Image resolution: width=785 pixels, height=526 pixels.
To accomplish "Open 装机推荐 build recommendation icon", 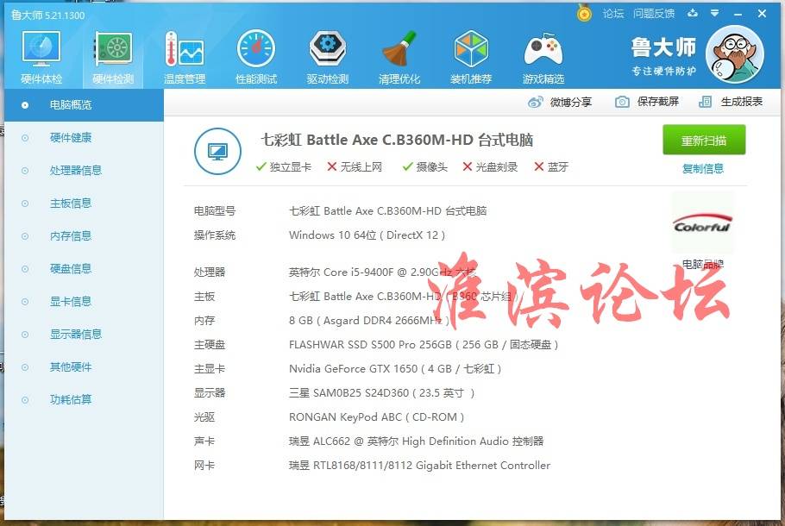I will (x=471, y=57).
